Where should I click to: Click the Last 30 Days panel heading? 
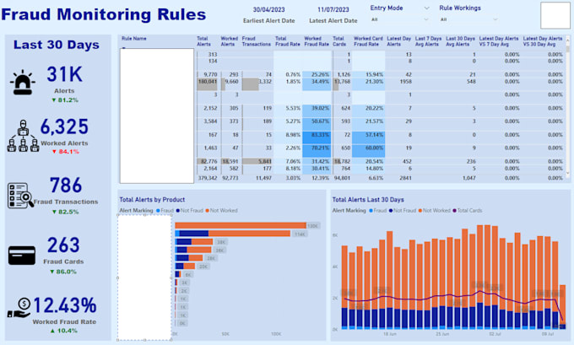(57, 45)
